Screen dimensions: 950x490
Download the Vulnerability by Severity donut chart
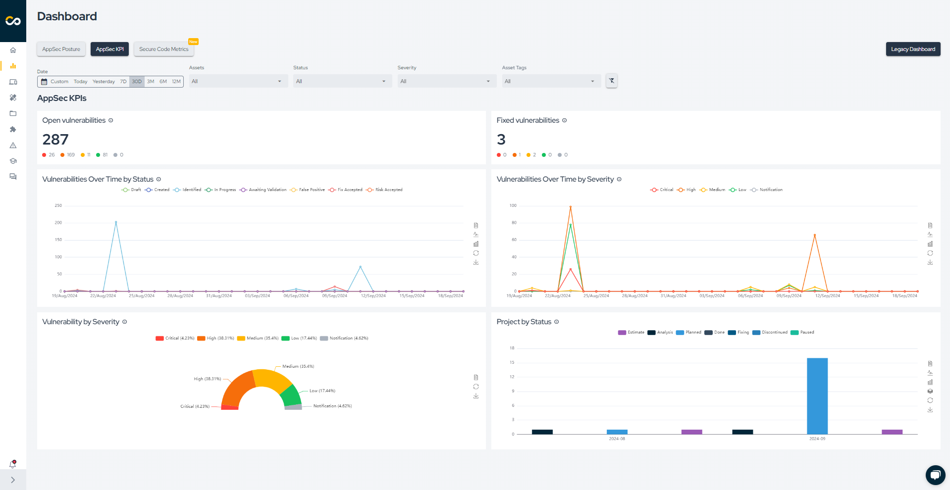[x=476, y=396]
